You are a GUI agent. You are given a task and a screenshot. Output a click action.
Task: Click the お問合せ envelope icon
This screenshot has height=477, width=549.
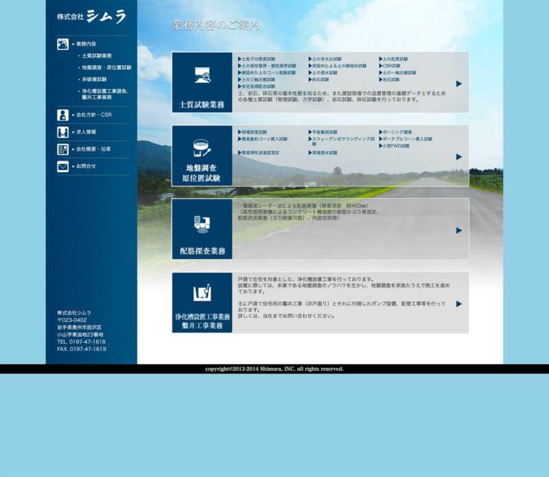63,167
